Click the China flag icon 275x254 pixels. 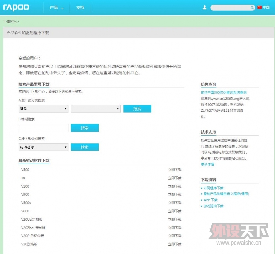(x=260, y=7)
